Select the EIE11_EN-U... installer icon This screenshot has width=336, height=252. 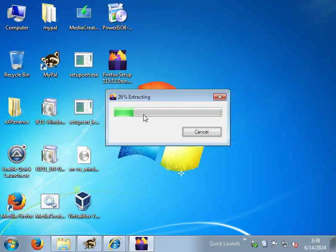[50, 158]
